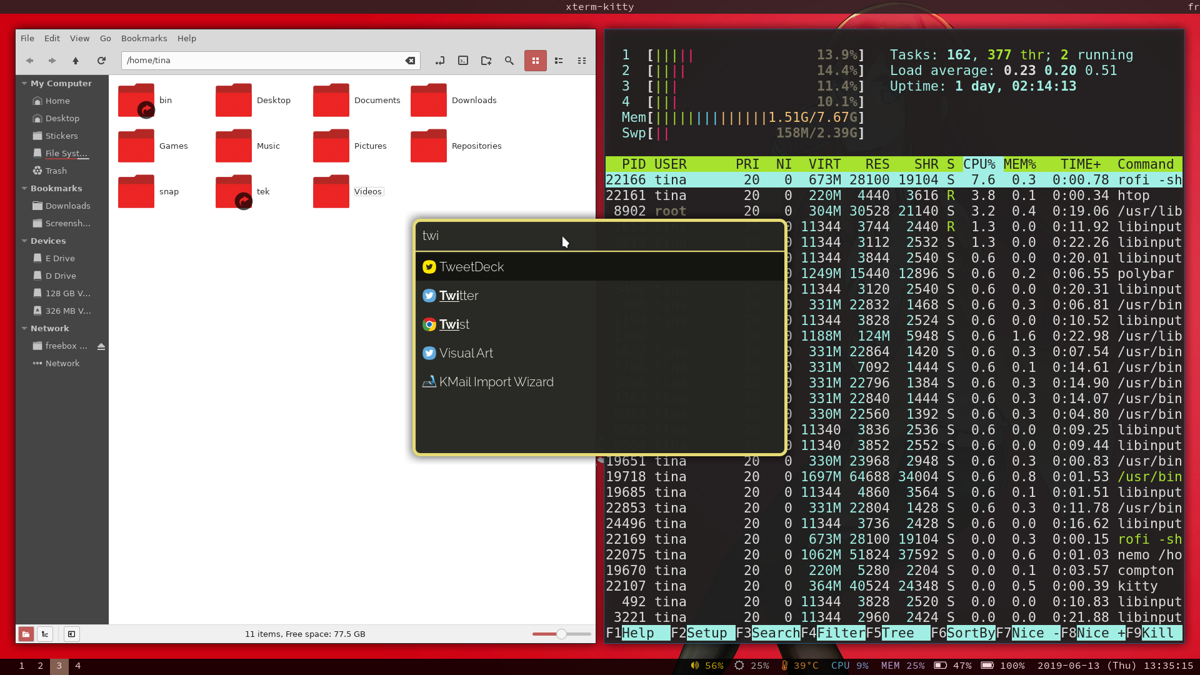Image resolution: width=1200 pixels, height=675 pixels.
Task: Launch Twist from rofi list
Action: pyautogui.click(x=600, y=324)
